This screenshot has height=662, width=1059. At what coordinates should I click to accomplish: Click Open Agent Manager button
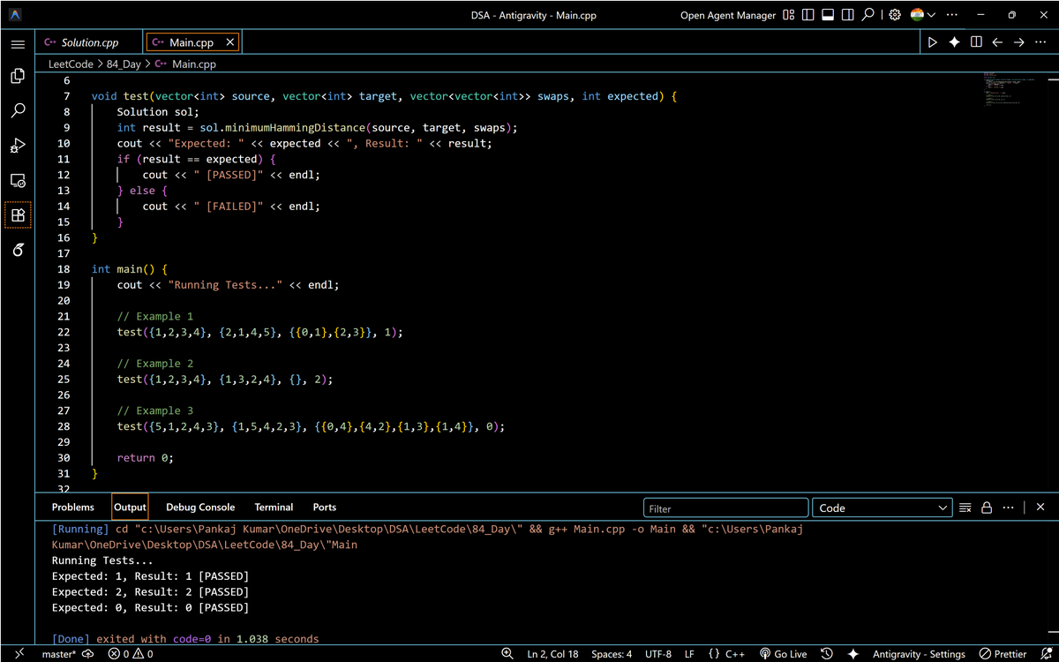click(728, 15)
